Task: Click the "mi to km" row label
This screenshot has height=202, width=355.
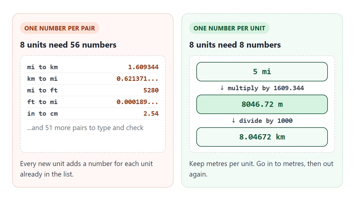Action: (42, 67)
